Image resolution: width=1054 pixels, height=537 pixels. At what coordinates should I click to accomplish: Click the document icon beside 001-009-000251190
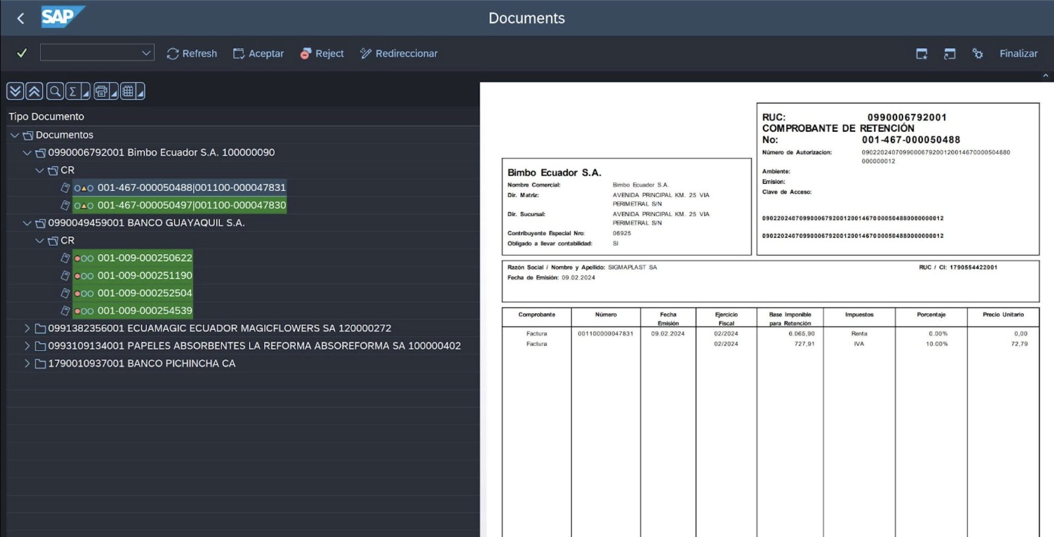pos(65,276)
